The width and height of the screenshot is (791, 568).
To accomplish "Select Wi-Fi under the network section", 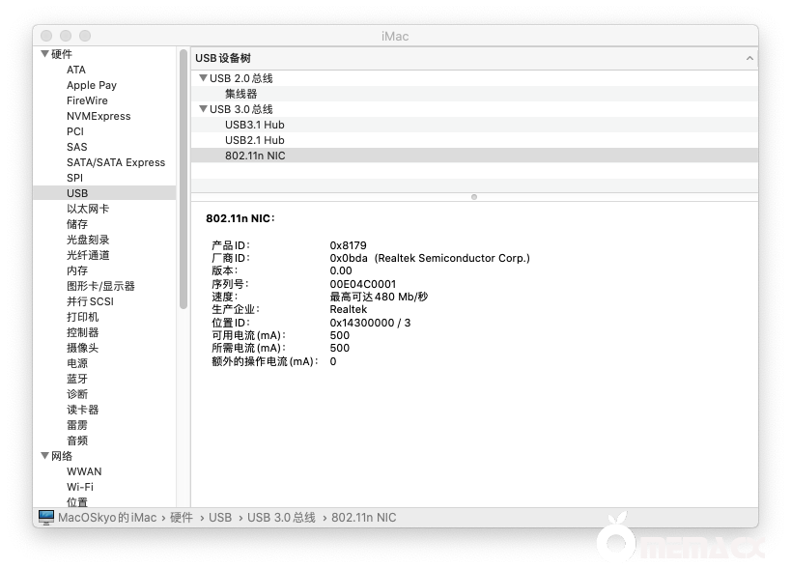I will click(80, 487).
